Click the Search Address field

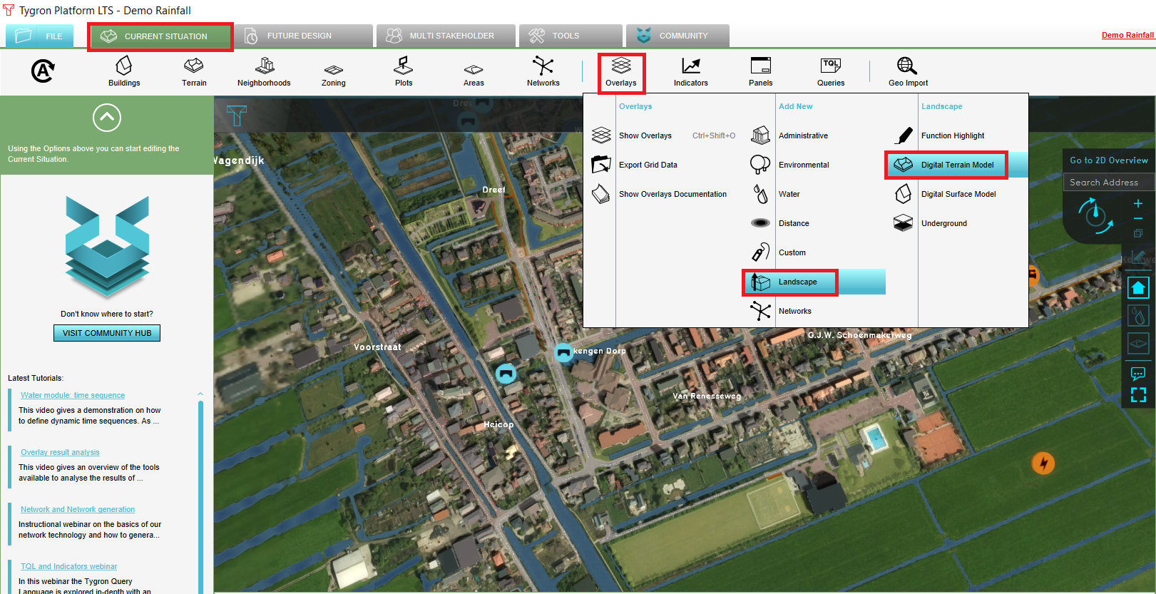coord(1108,183)
